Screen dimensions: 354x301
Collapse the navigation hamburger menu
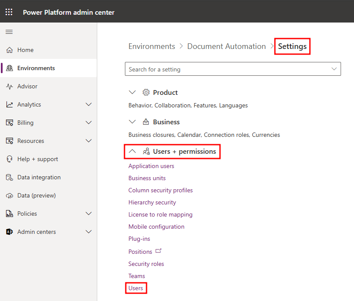pyautogui.click(x=9, y=32)
